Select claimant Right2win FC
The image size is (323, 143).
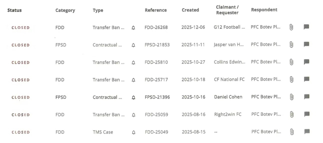227,114
